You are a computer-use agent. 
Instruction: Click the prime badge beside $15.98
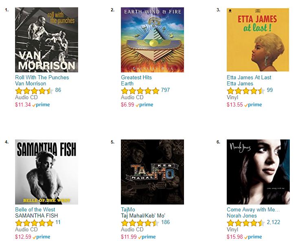click(x=253, y=237)
